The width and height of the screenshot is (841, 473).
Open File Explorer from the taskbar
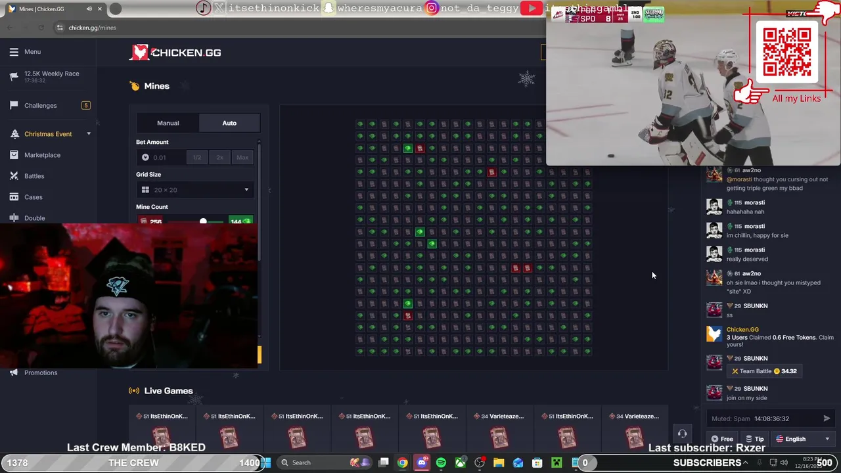tap(499, 462)
